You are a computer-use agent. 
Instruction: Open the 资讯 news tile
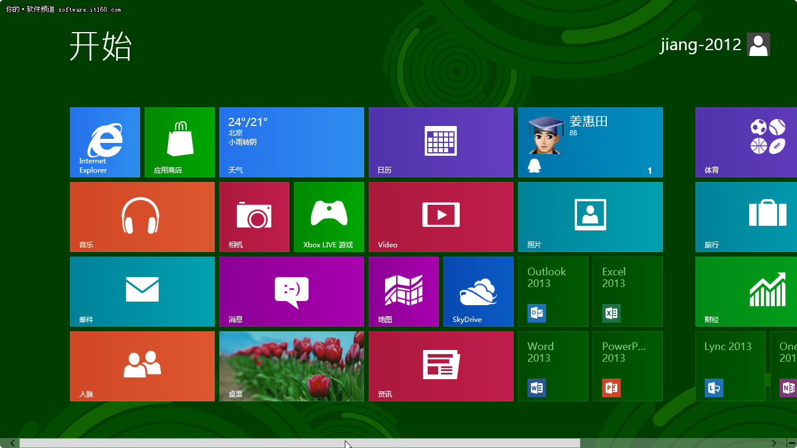click(x=441, y=366)
